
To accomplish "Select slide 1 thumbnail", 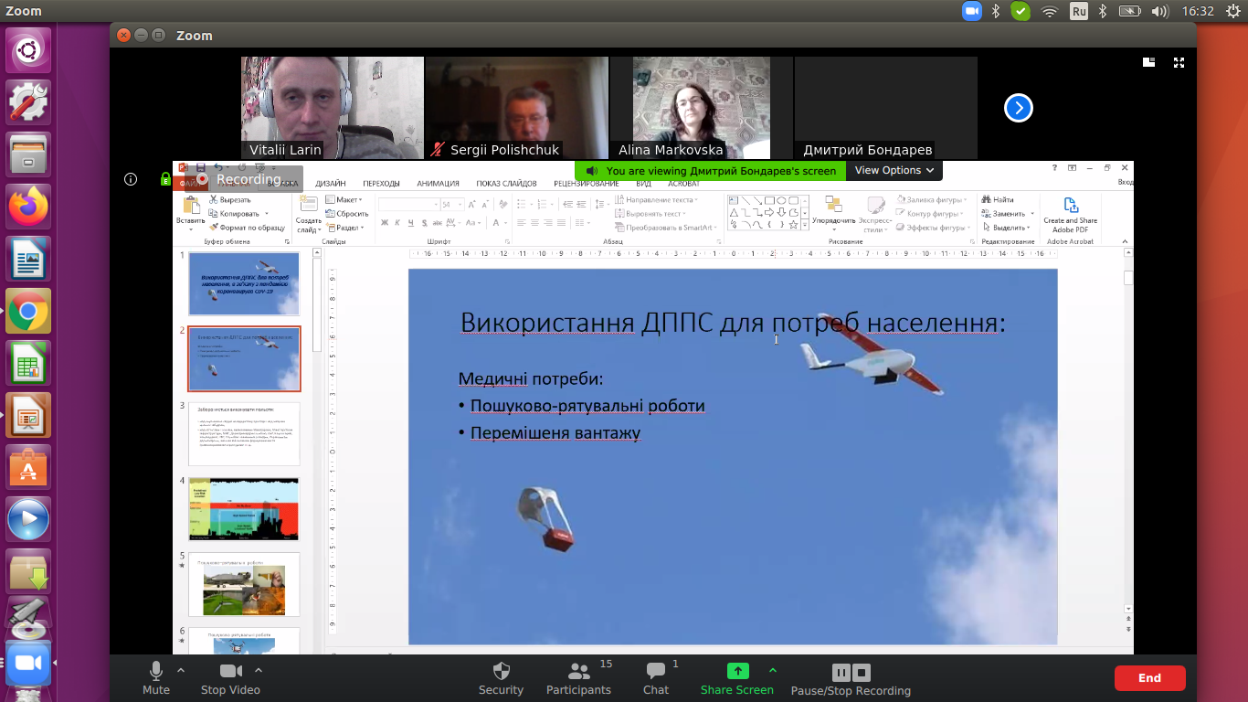I will [x=244, y=283].
